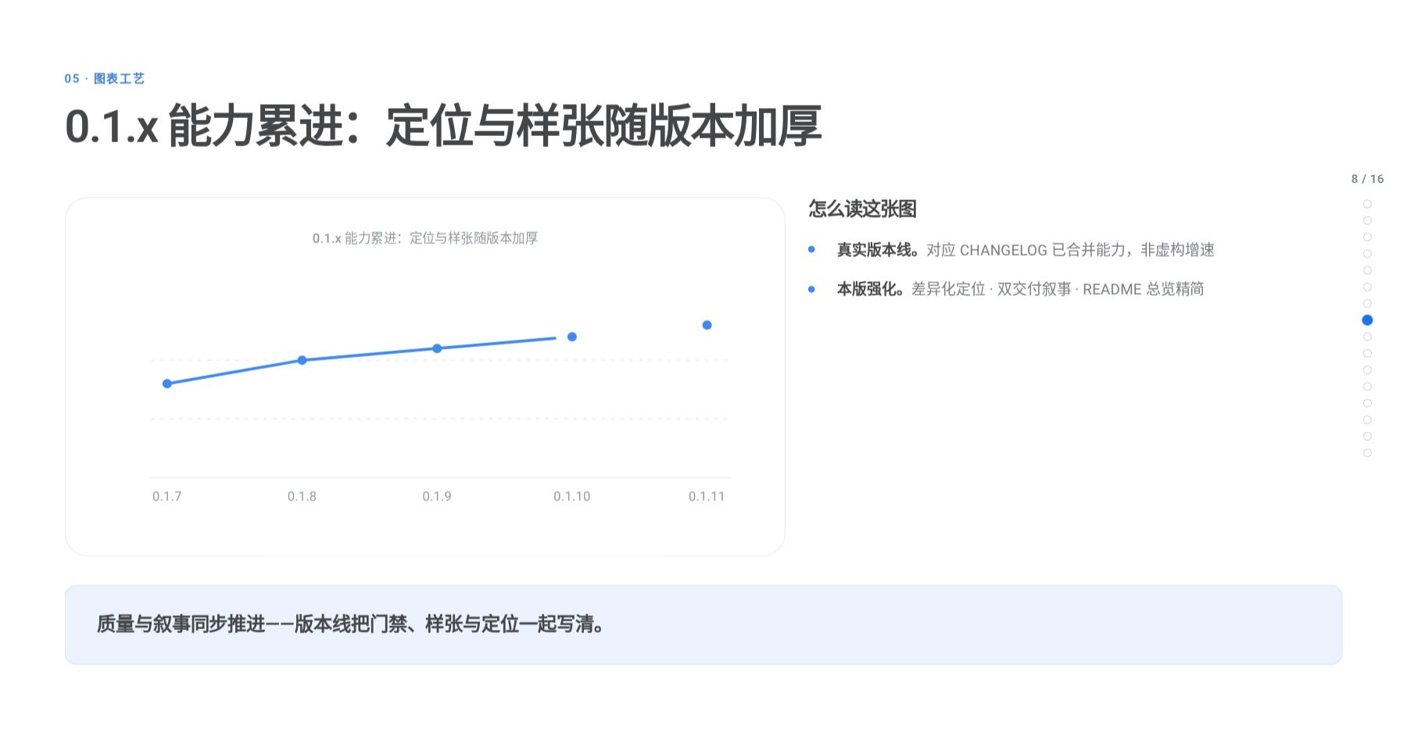Select the third slide navigation dot
The width and height of the screenshot is (1407, 730).
1367,237
